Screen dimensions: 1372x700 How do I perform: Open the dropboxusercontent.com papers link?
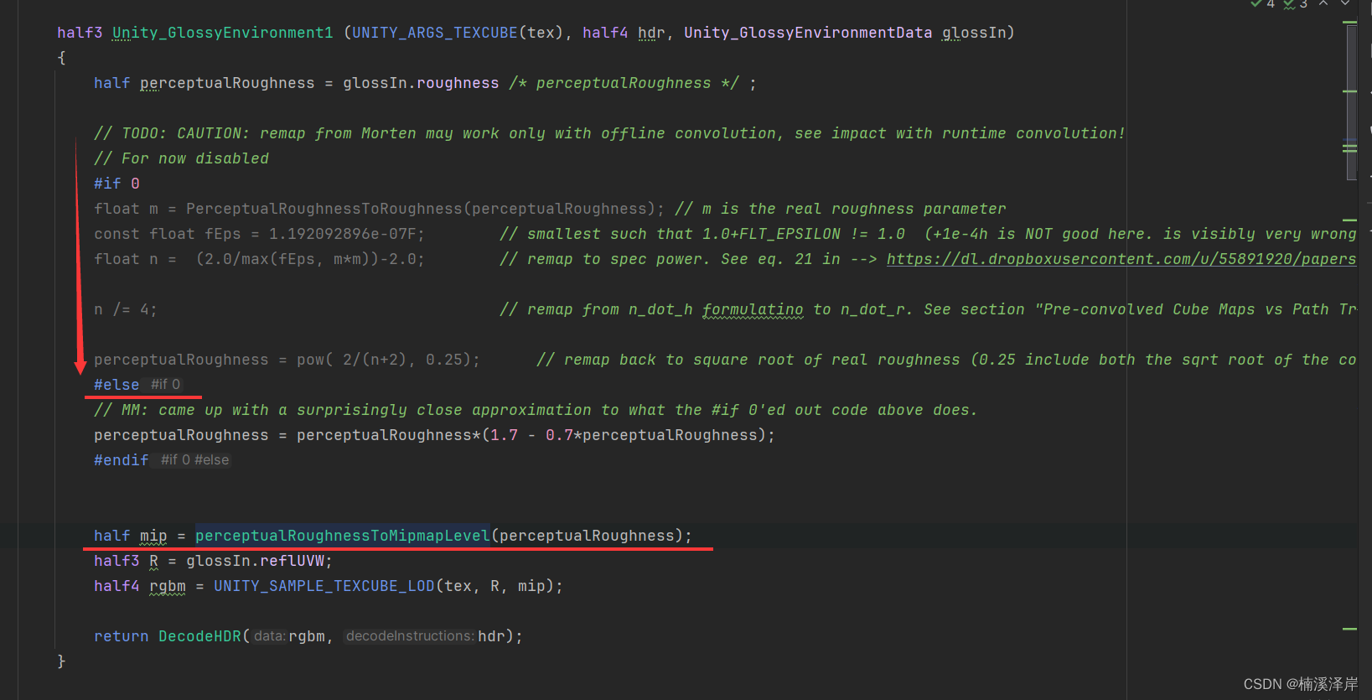[x=1121, y=259]
